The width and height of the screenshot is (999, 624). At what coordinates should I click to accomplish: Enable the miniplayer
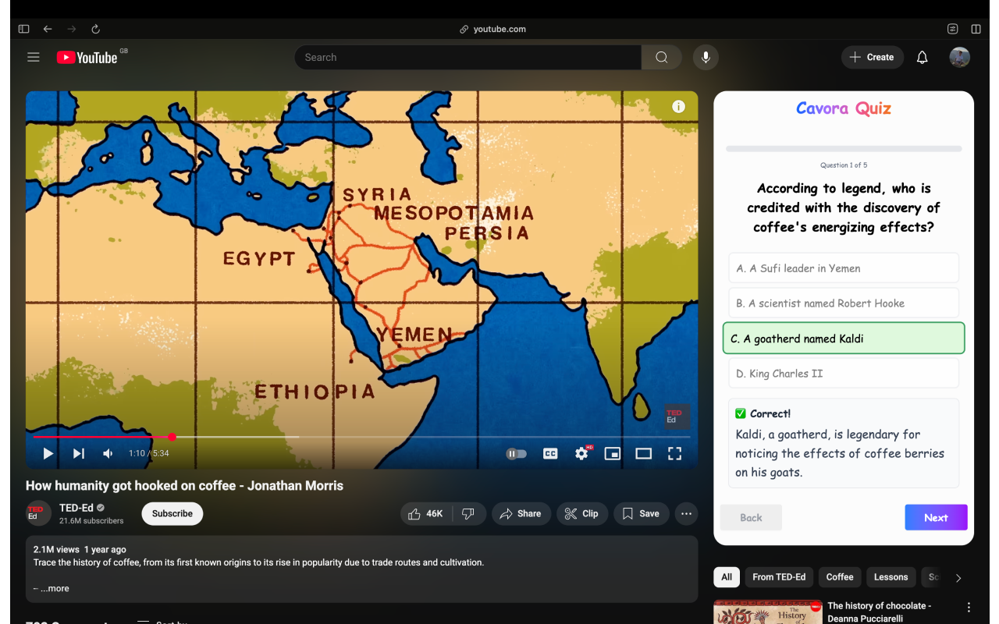click(613, 453)
